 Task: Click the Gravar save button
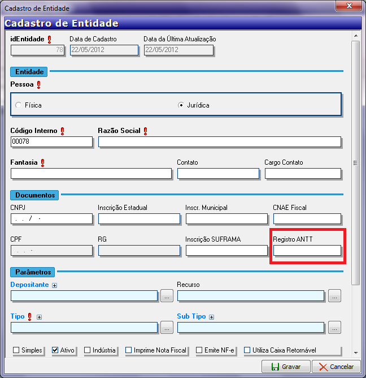286,367
